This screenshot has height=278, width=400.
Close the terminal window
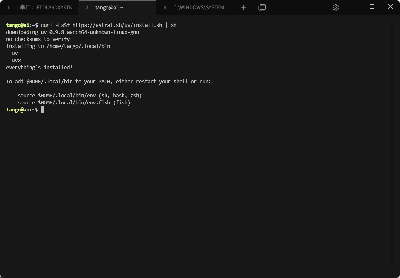(390, 7)
